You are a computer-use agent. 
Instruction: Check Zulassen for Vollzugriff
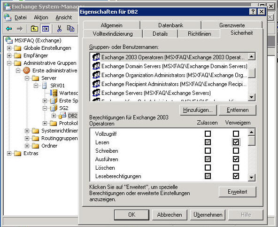click(x=208, y=133)
